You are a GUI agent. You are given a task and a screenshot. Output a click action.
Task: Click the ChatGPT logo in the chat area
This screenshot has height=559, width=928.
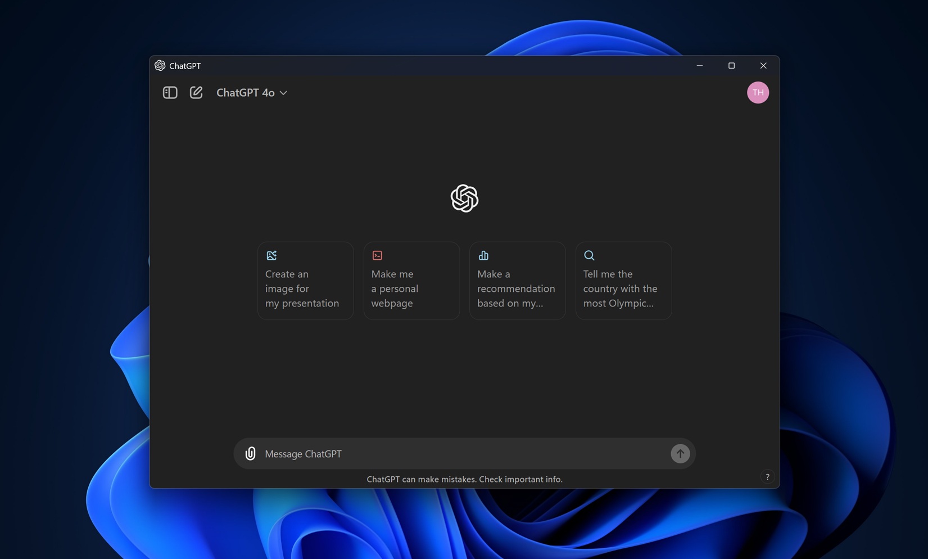point(464,198)
